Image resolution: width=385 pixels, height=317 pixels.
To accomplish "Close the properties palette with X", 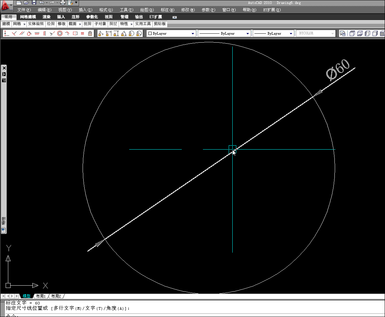I will [x=4, y=68].
